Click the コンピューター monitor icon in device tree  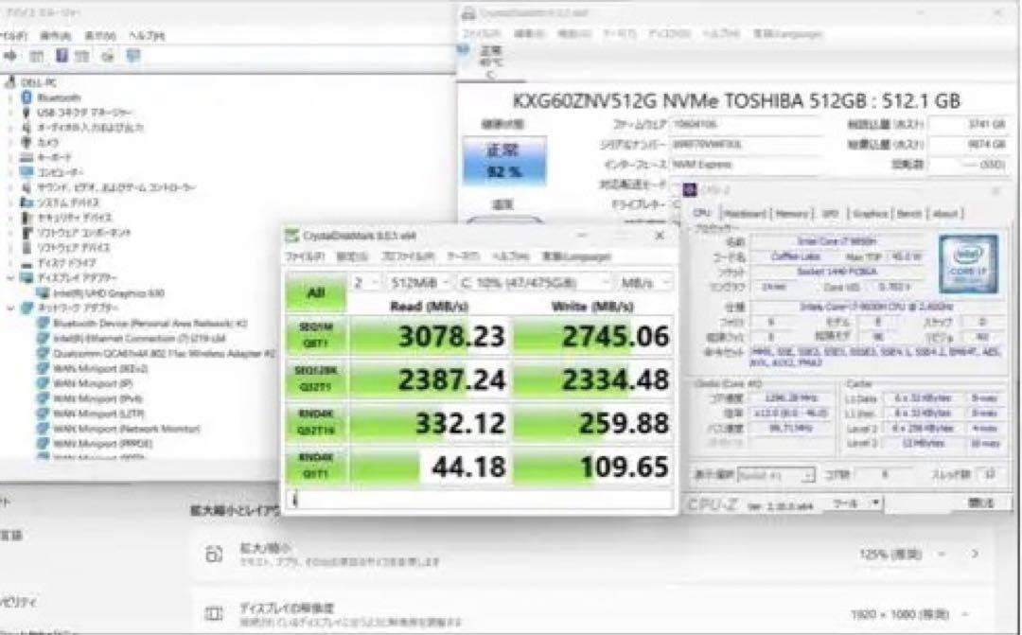point(26,172)
